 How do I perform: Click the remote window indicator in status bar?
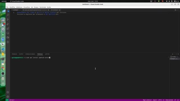[x=7, y=100]
